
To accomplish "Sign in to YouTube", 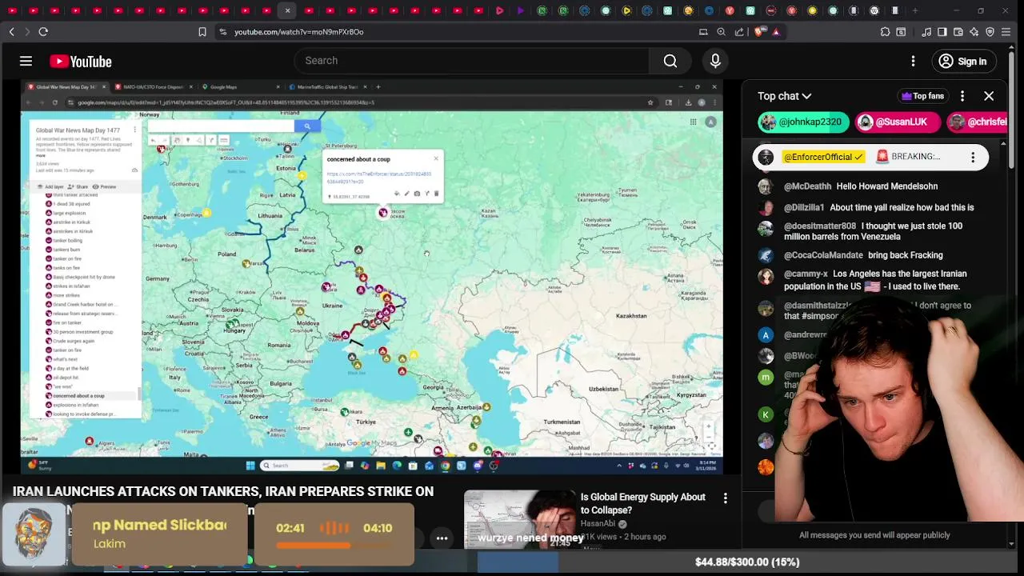I will (963, 61).
